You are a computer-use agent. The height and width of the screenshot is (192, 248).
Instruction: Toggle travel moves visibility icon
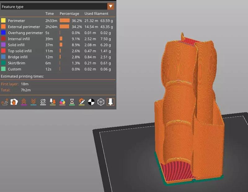click(5, 102)
